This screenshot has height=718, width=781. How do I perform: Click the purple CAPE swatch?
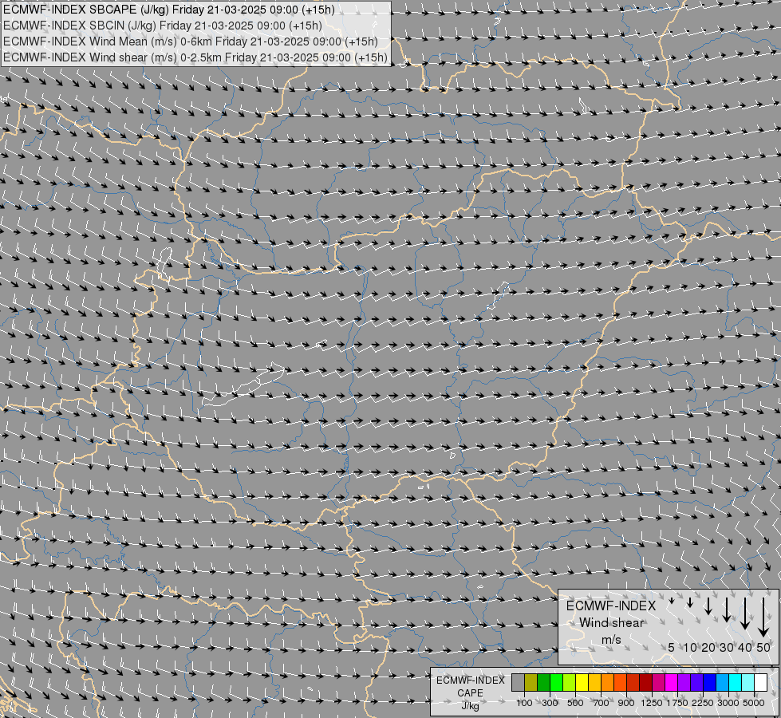tap(684, 683)
